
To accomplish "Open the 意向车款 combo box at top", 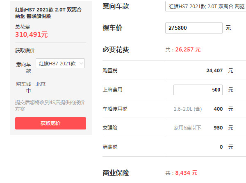I will point(205,6).
